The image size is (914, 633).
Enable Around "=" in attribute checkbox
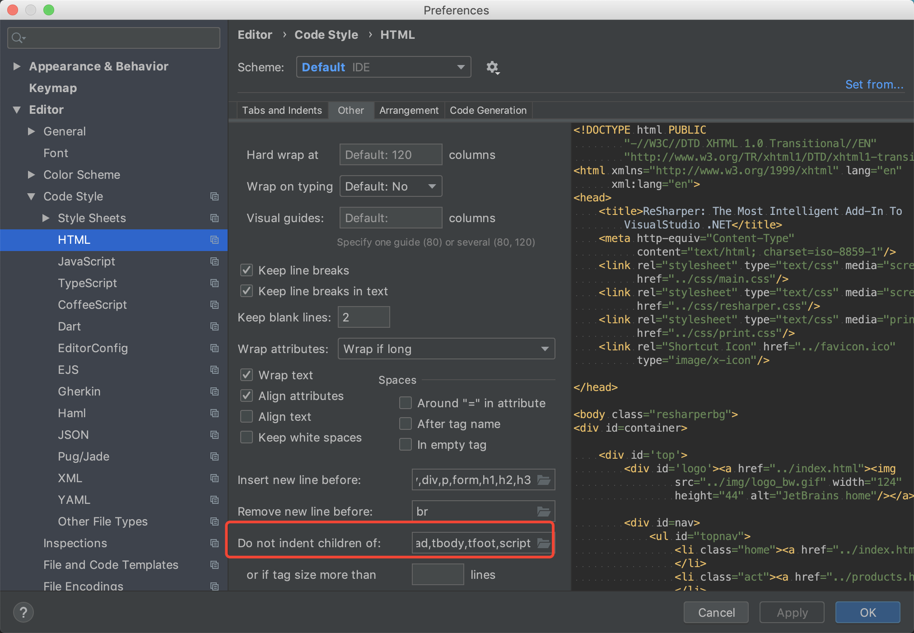[x=406, y=403]
